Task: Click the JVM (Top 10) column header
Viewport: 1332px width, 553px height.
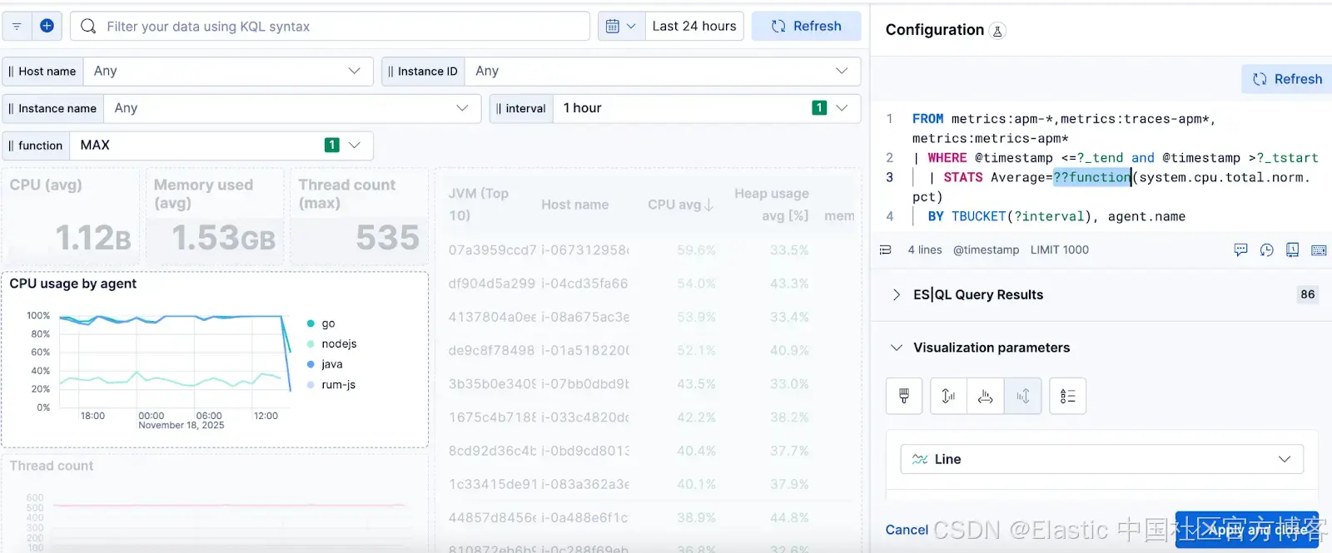Action: tap(478, 205)
